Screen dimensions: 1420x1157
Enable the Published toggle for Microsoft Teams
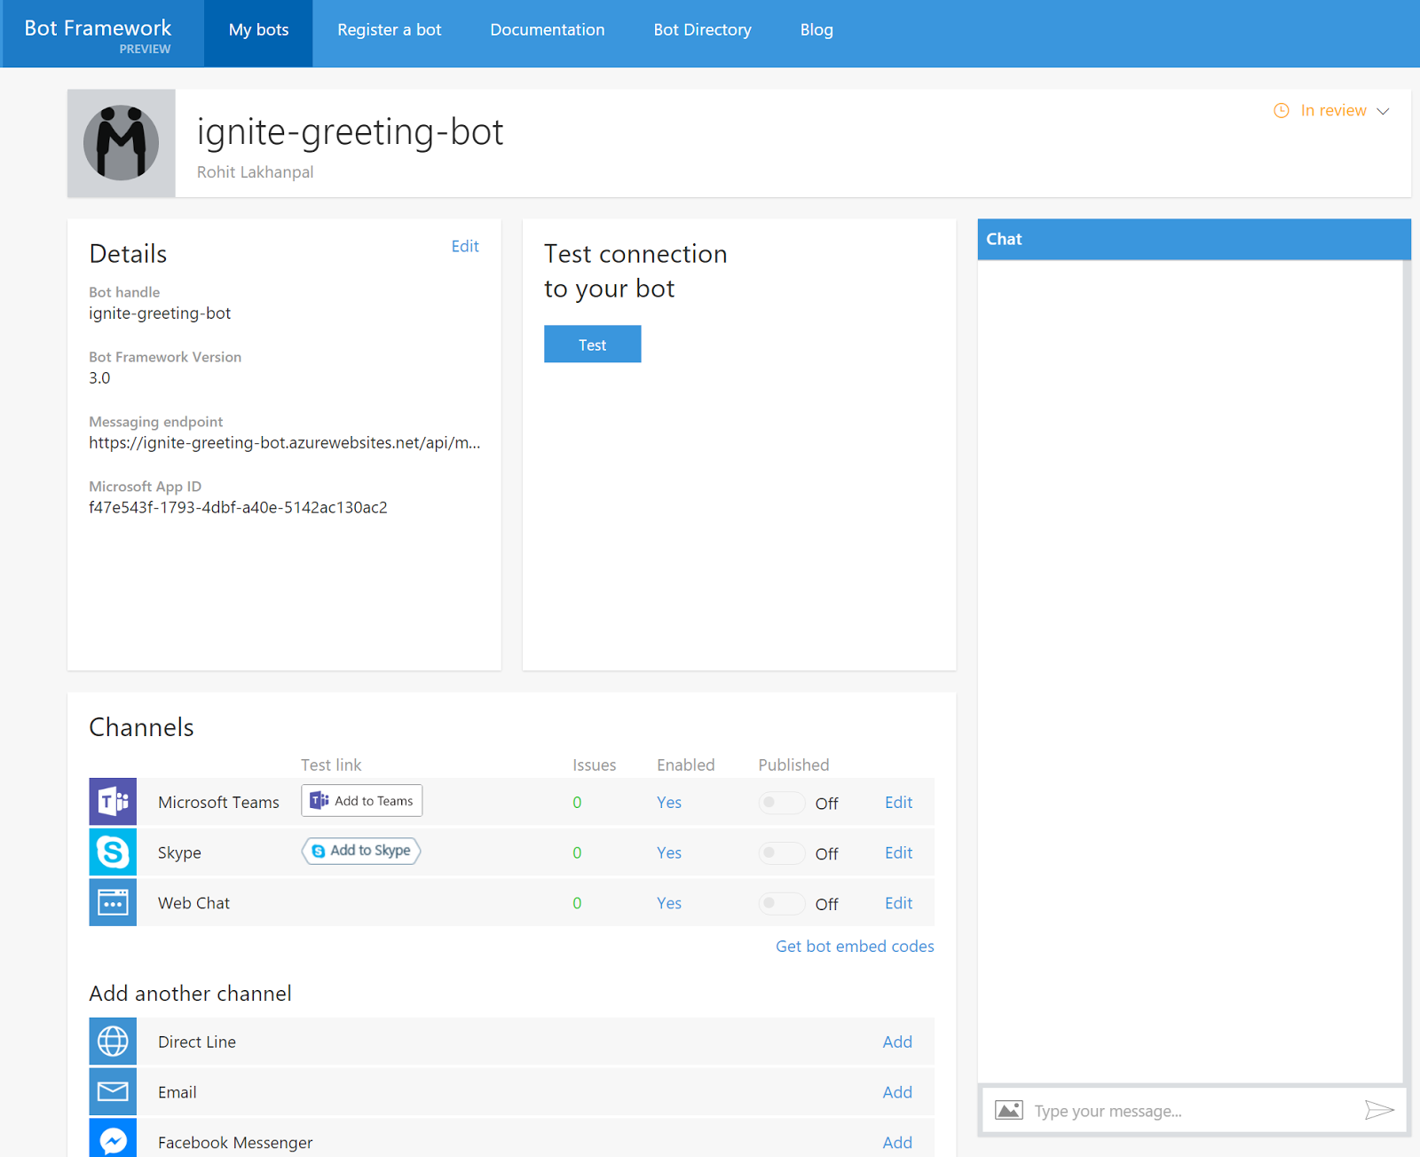[x=781, y=802]
